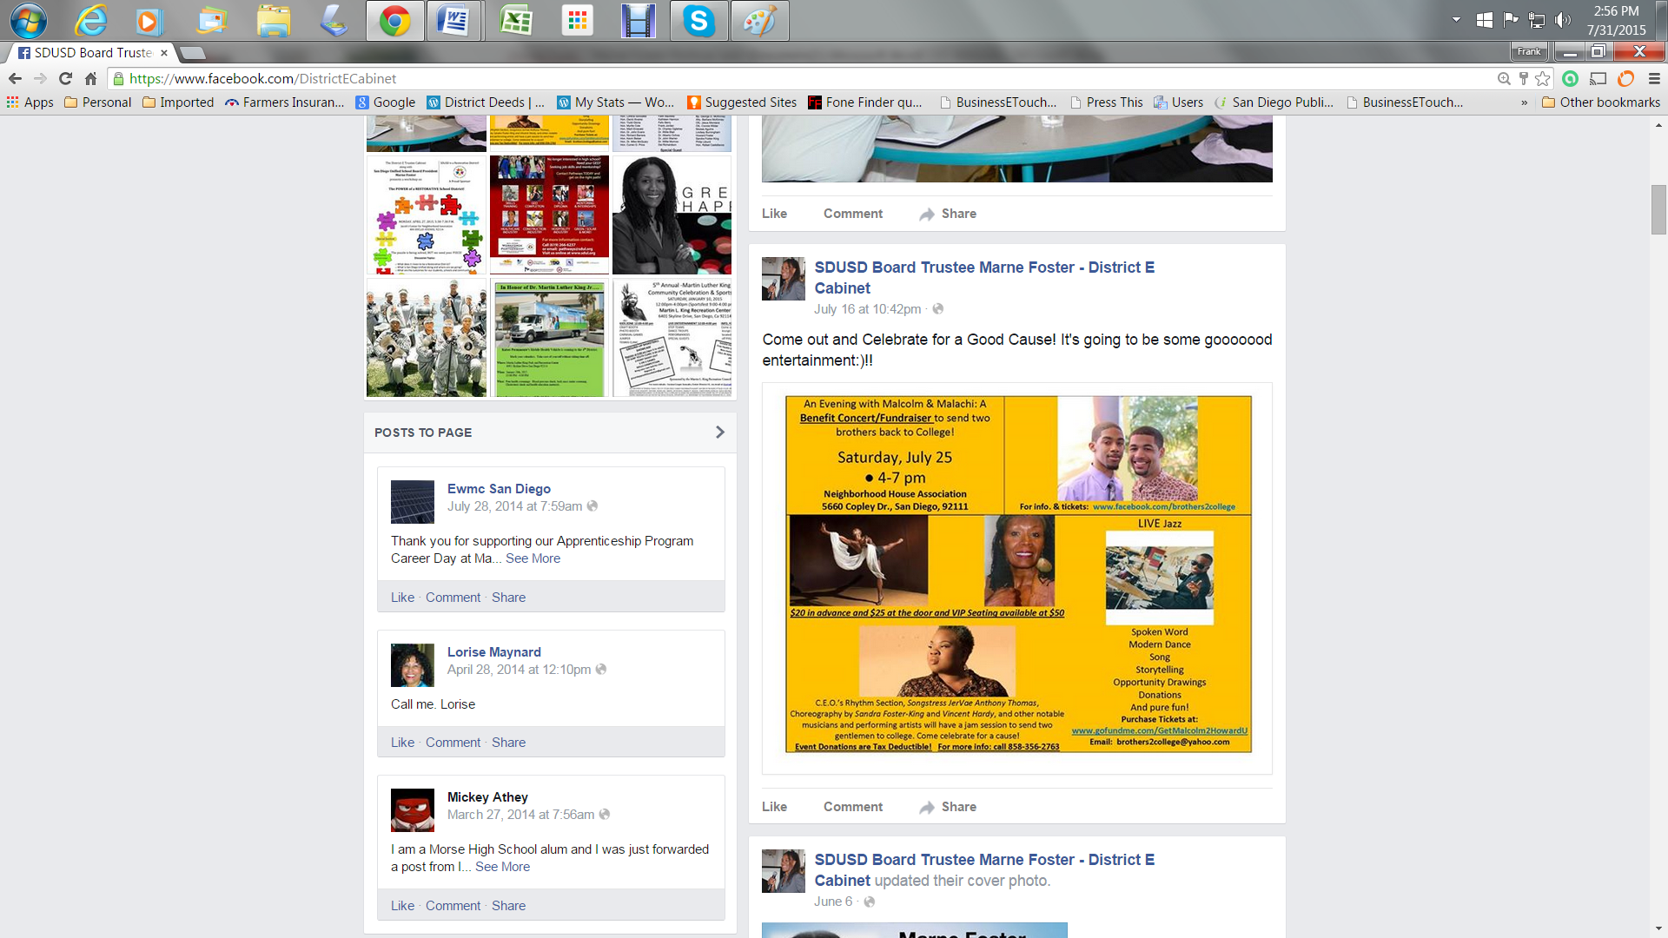The height and width of the screenshot is (938, 1668).
Task: Click See More on Ewmc San Diego post
Action: tap(533, 558)
